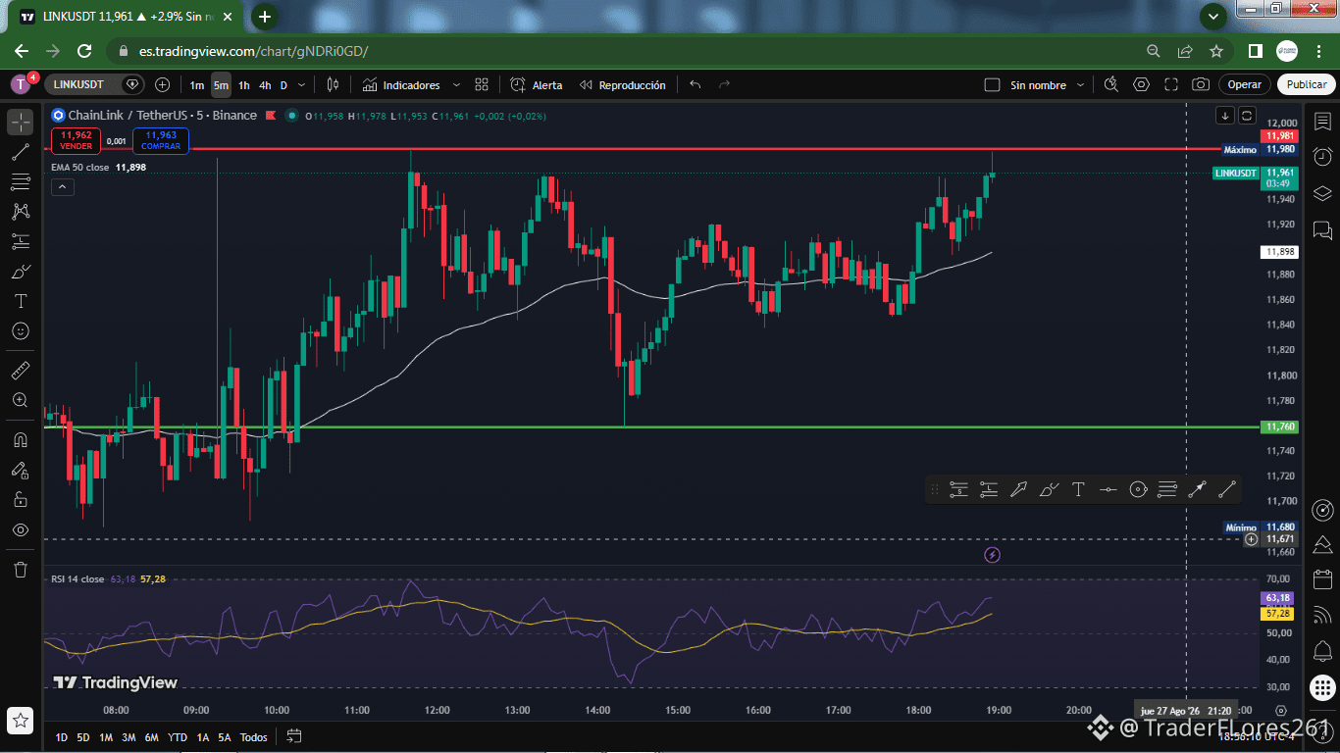Click the purple lightning event marker
The width and height of the screenshot is (1340, 753).
coord(992,555)
